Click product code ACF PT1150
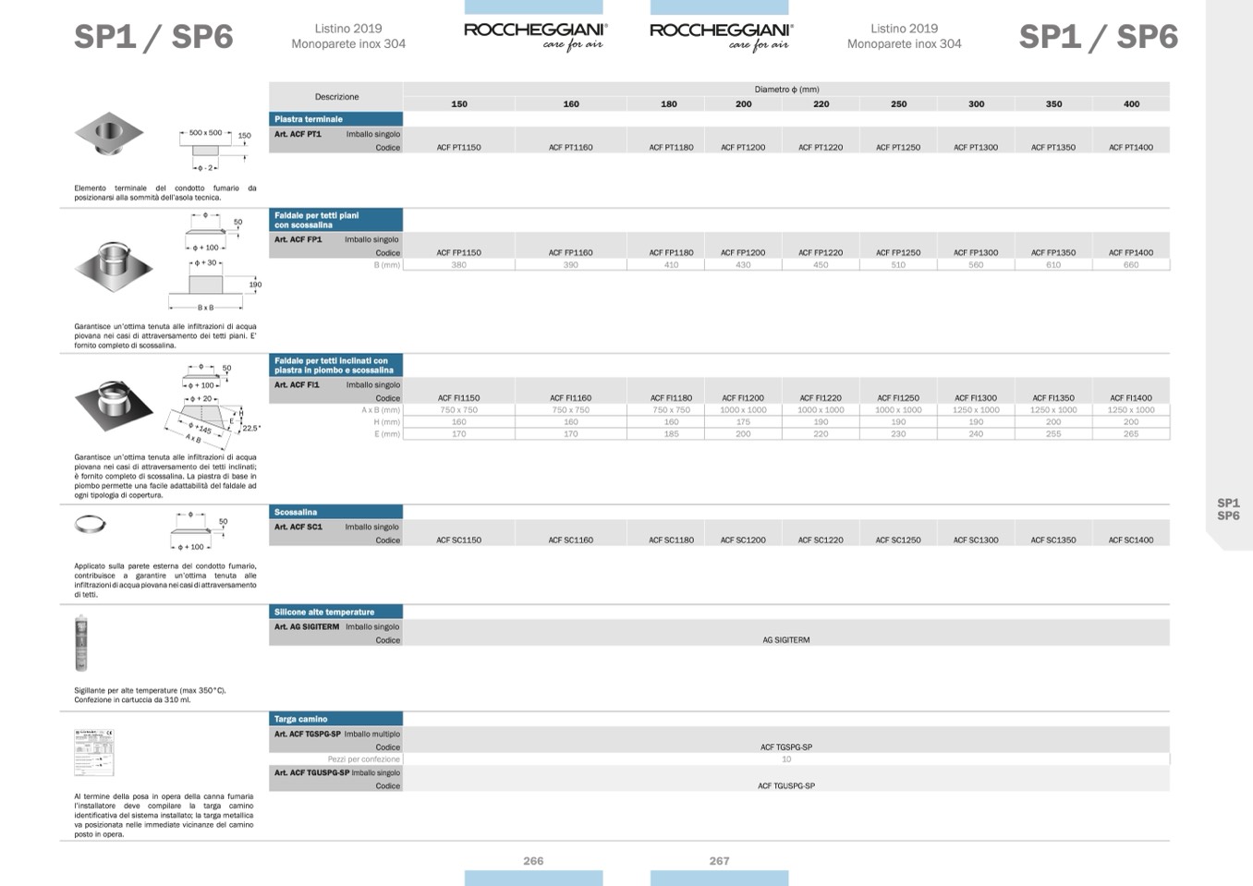This screenshot has height=886, width=1253. click(x=458, y=148)
